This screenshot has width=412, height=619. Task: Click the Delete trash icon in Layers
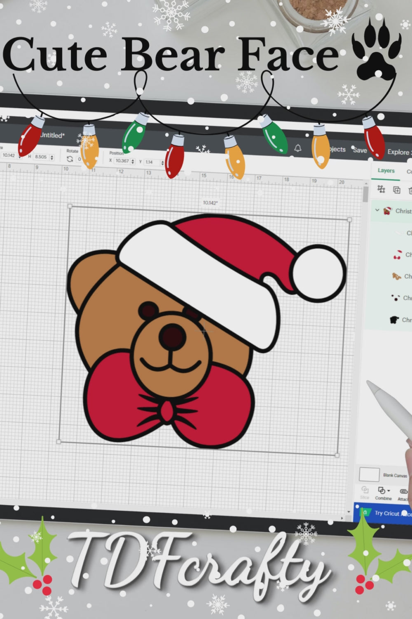pos(410,190)
